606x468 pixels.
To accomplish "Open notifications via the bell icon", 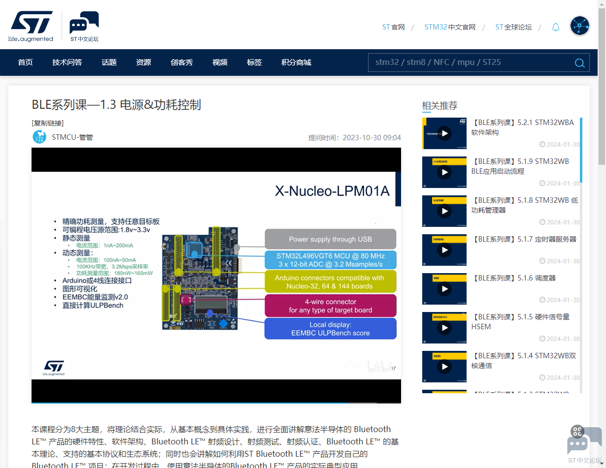I will (556, 27).
